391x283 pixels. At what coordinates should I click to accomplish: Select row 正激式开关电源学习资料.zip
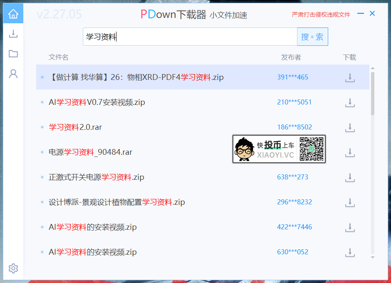click(203, 177)
